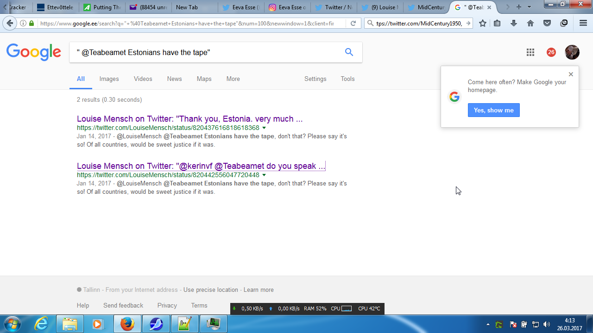
Task: Open the More search filters menu
Action: pos(233,79)
